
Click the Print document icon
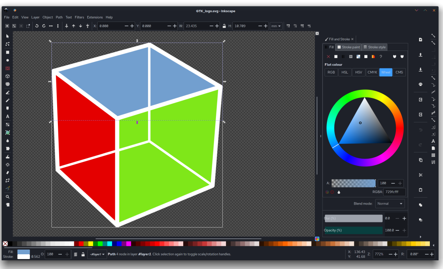tap(421, 84)
